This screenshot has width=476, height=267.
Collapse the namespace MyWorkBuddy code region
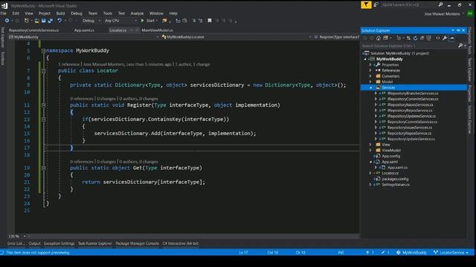coord(43,50)
